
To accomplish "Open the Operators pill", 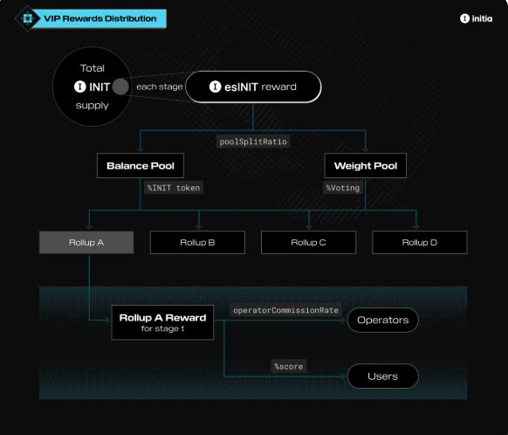I will click(383, 321).
